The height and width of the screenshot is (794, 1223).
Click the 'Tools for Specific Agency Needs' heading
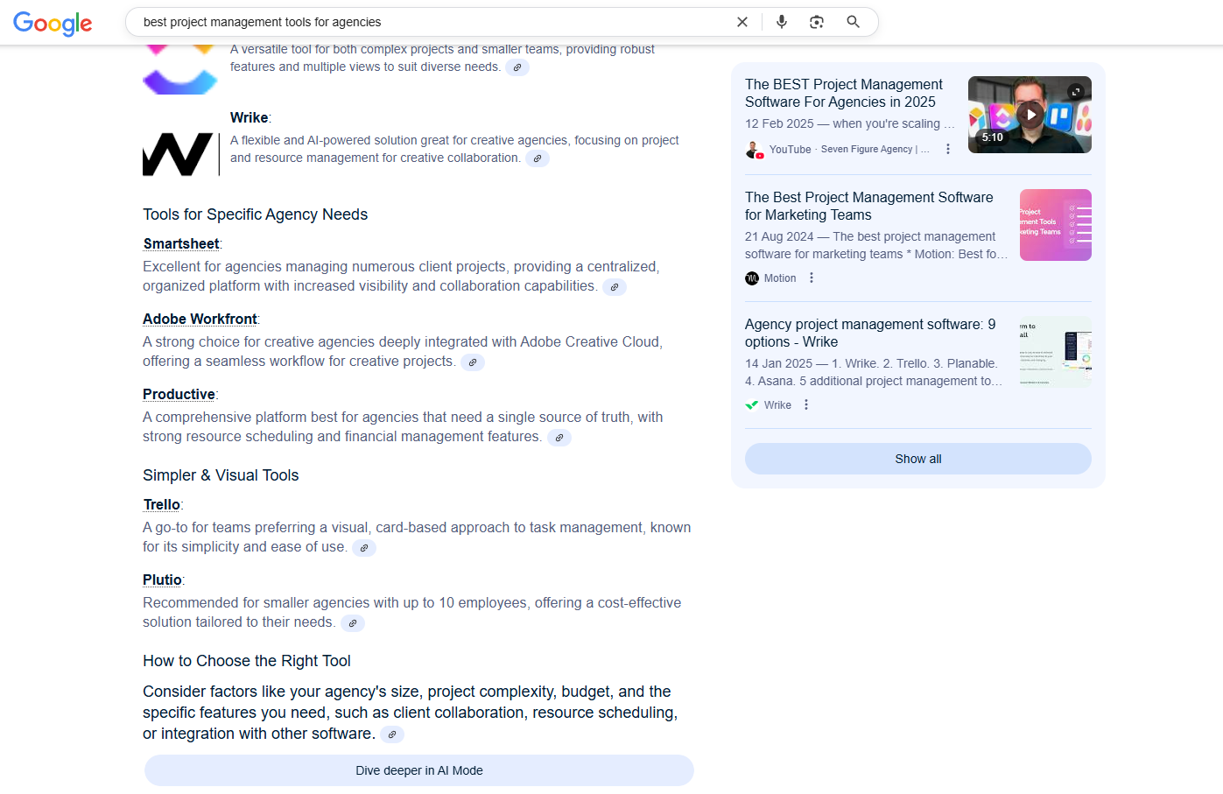(256, 214)
